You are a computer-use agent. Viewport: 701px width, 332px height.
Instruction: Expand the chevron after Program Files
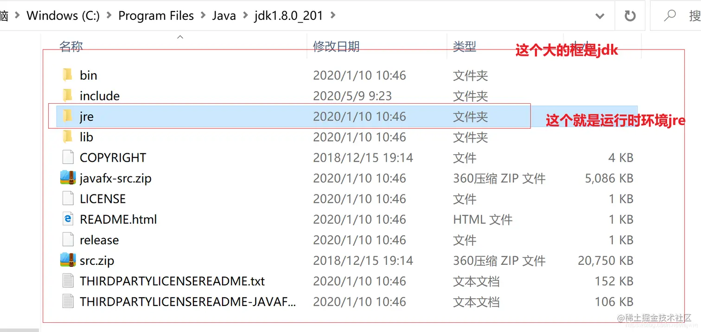[x=203, y=16]
